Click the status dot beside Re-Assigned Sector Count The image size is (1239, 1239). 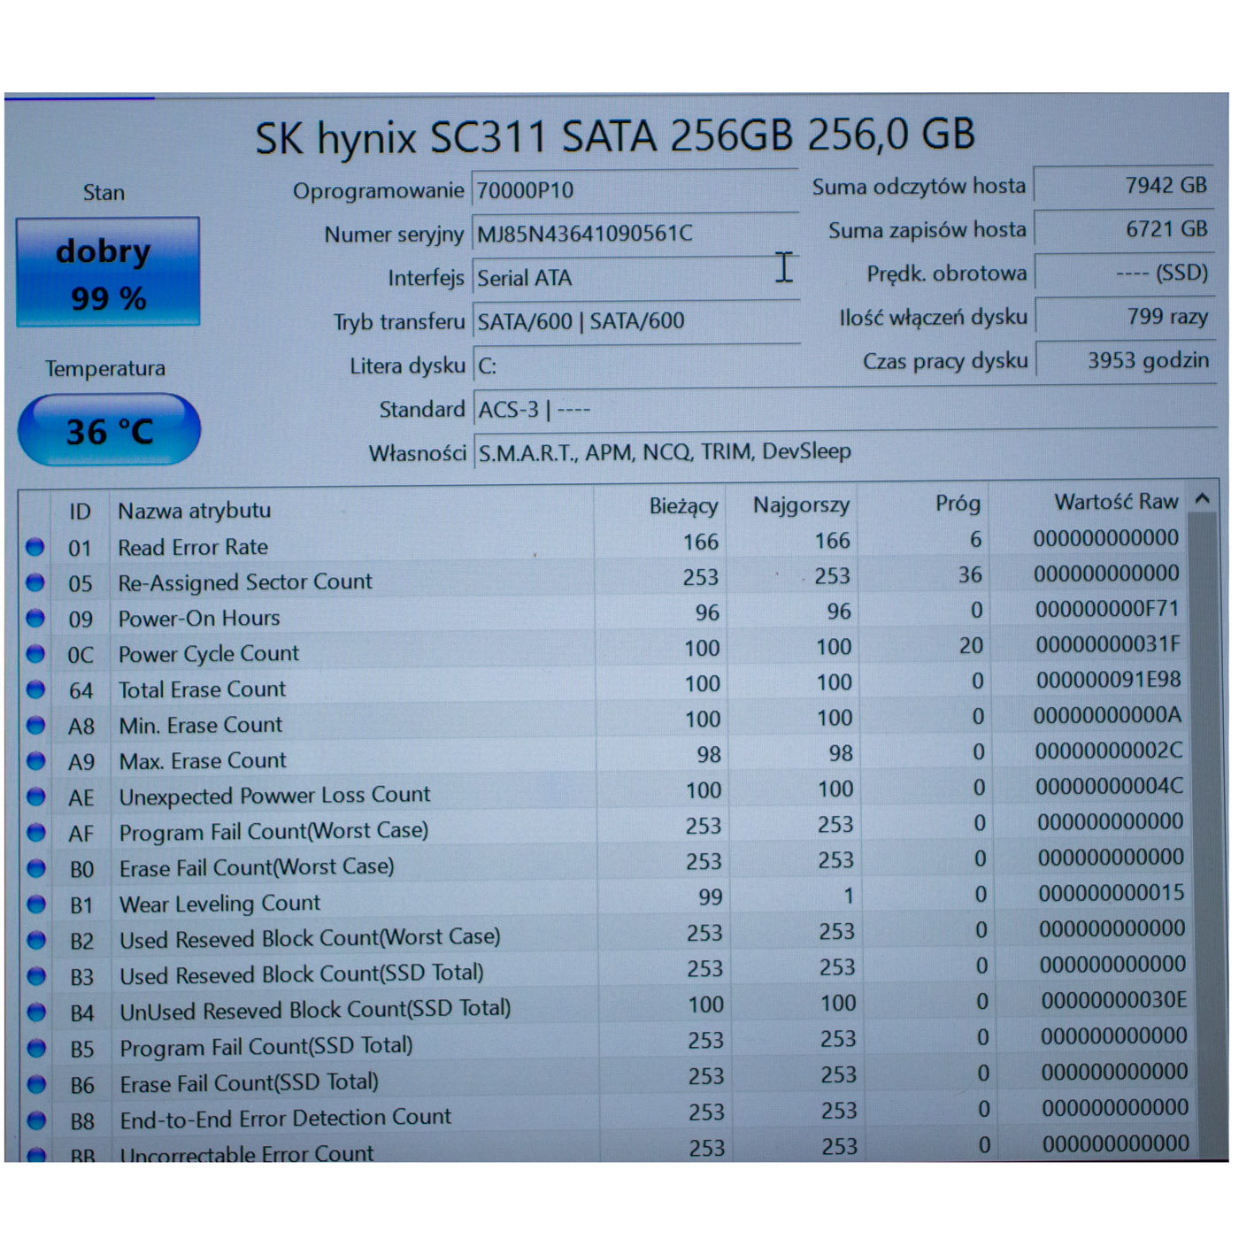(35, 582)
